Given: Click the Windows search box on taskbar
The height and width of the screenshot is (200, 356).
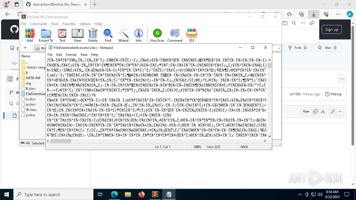Looking at the screenshot, I should point(53,194).
